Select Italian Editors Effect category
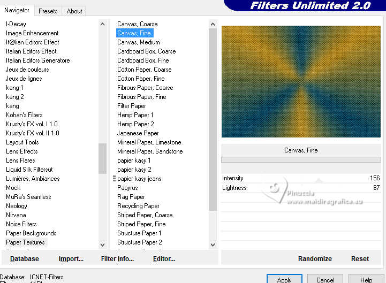The width and height of the screenshot is (386, 283). pyautogui.click(x=31, y=51)
